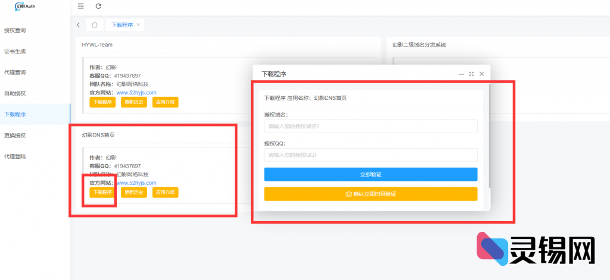Open 更新历史 in 幻影DNS首页 card
Screen dimensions: 610x280
click(134, 193)
